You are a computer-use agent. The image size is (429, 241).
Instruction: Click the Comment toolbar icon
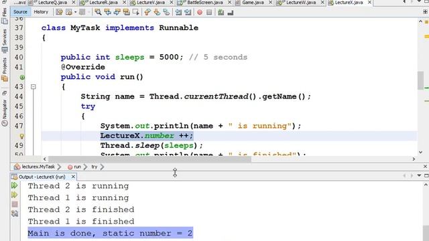(x=221, y=12)
